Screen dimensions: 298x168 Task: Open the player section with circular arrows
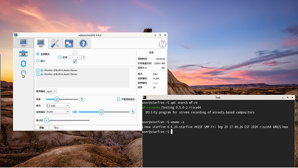[x=23, y=64]
